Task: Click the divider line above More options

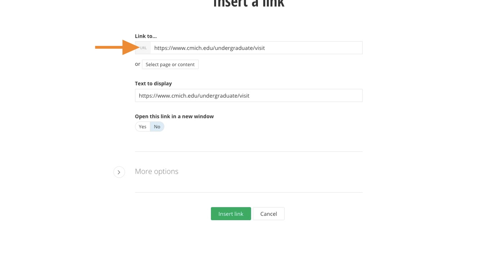Action: coord(248,151)
